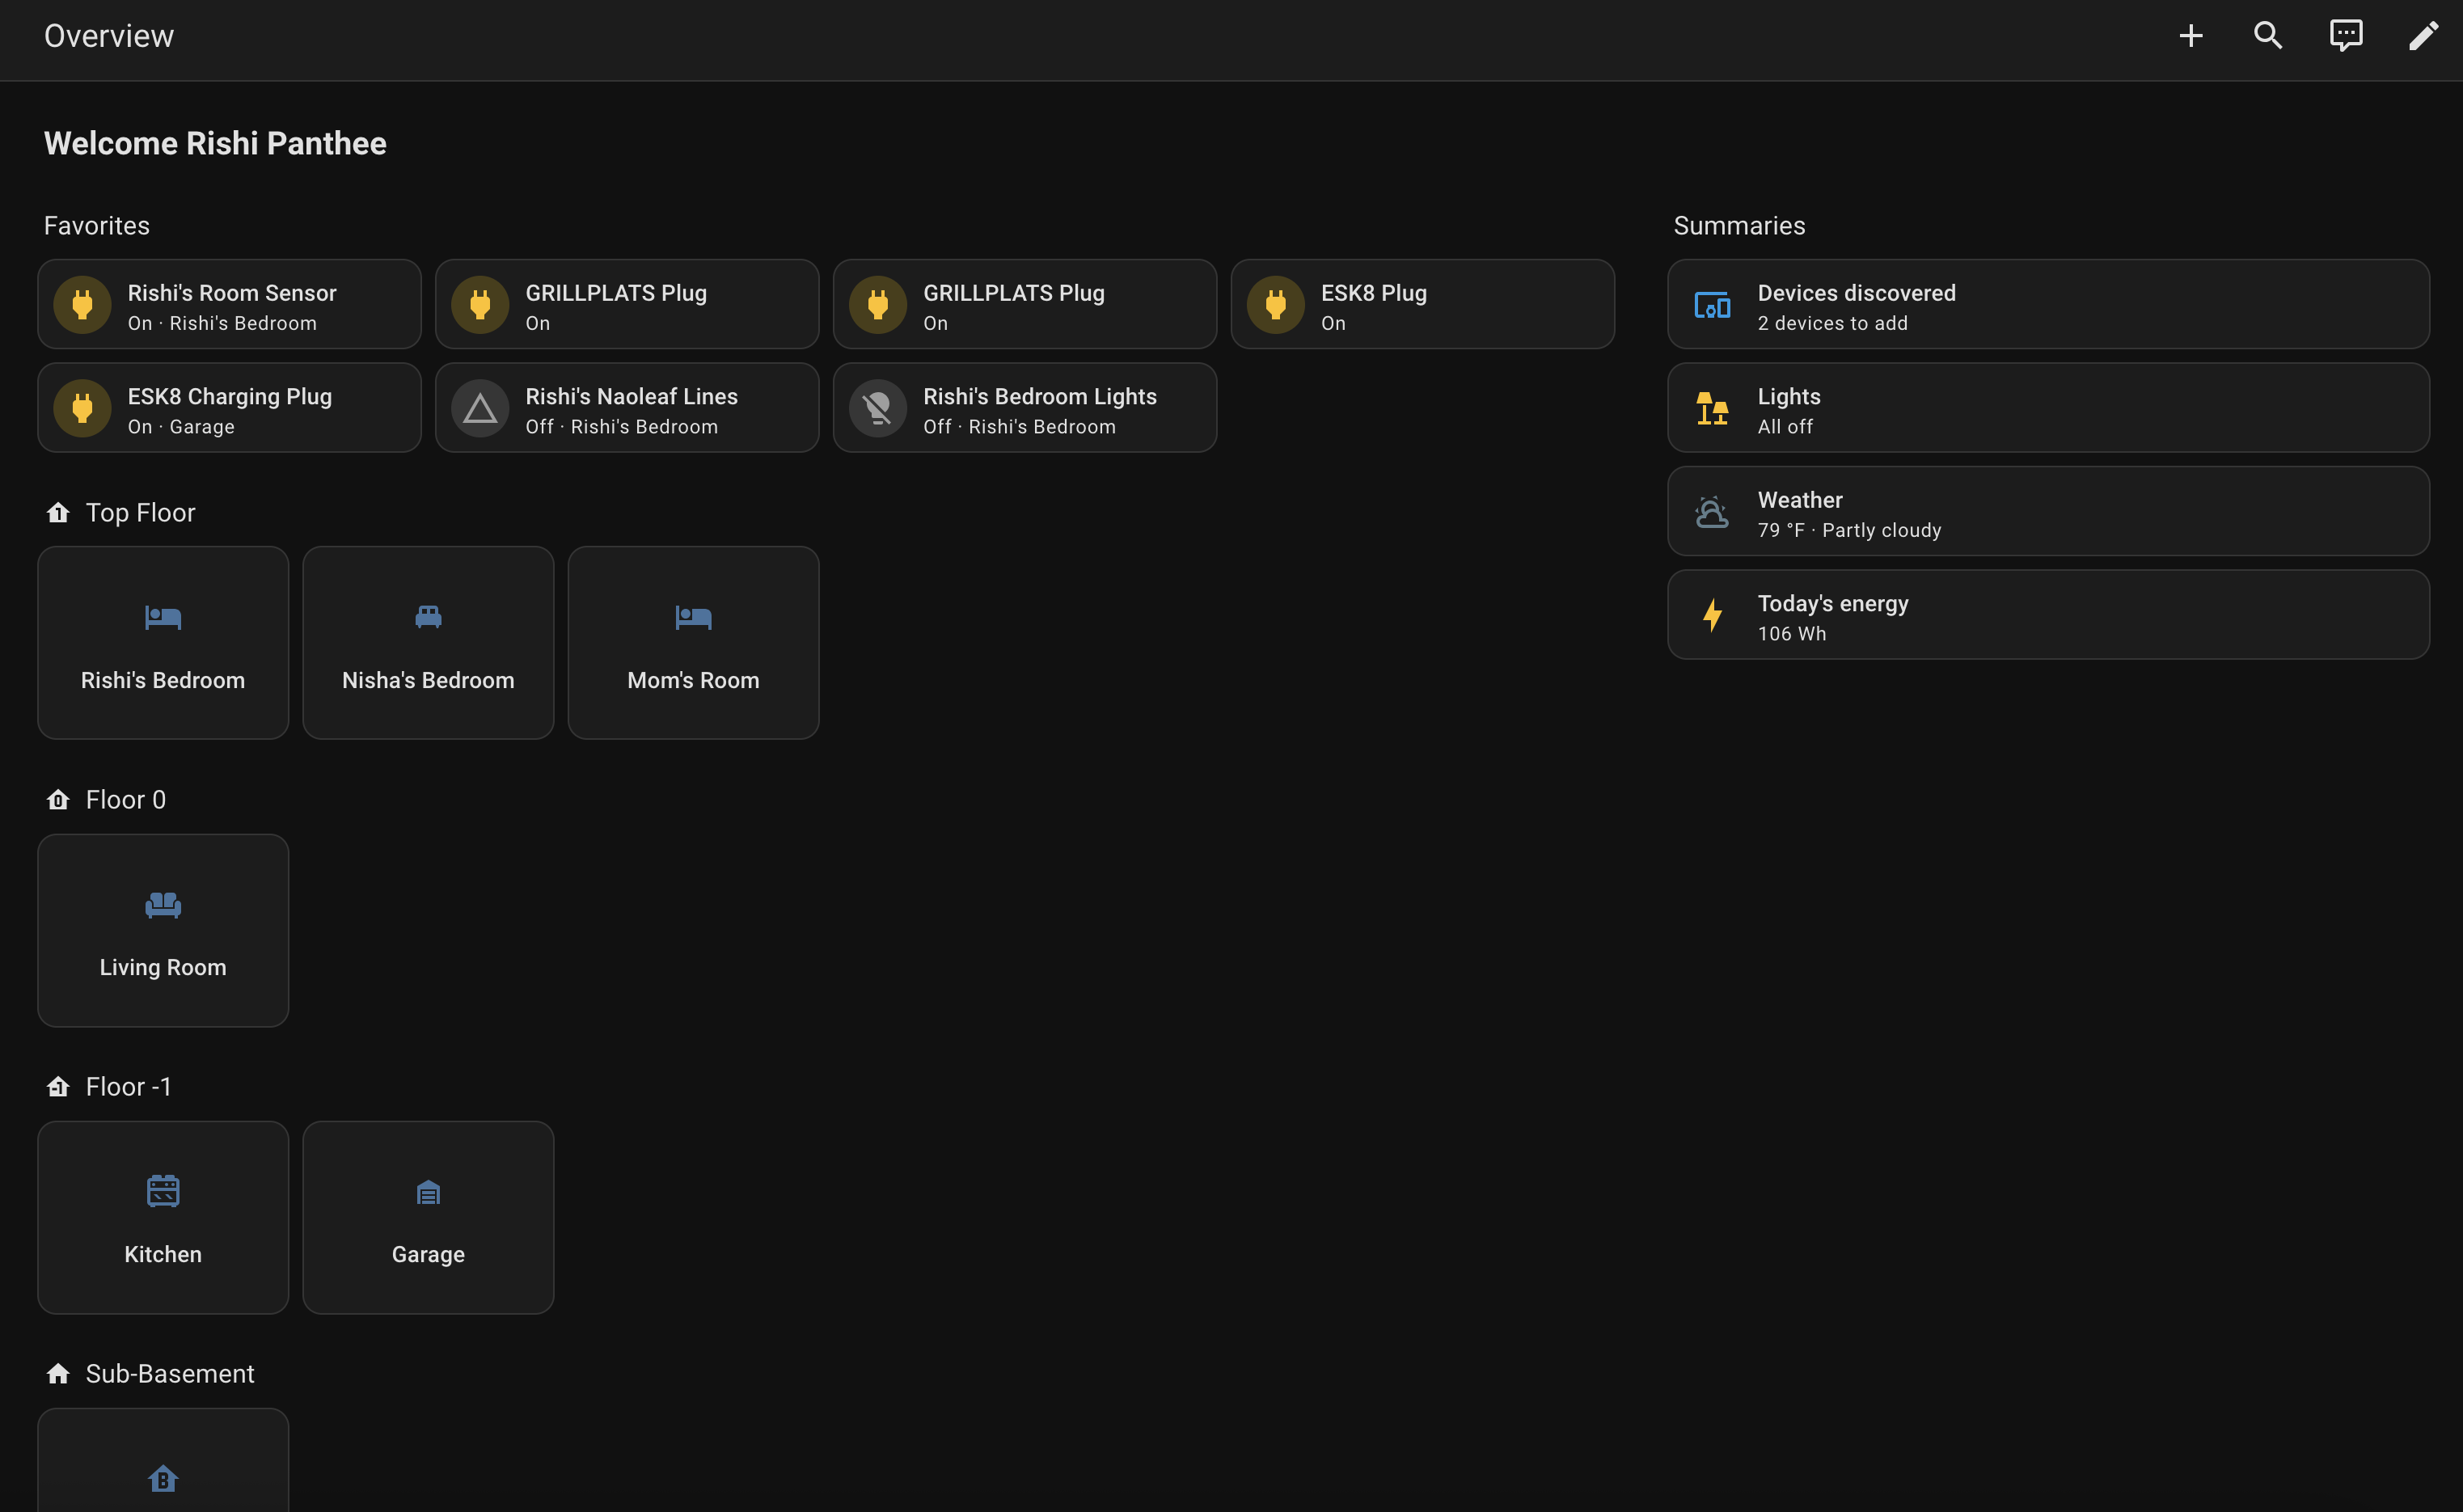Click the Weather partly cloudy icon
Screen dimensions: 2463x1512
[x=1712, y=512]
